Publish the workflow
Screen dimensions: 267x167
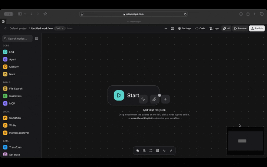[257, 29]
